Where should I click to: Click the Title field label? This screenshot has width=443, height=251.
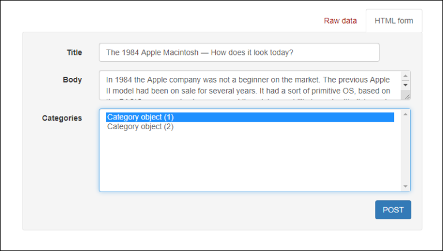74,53
